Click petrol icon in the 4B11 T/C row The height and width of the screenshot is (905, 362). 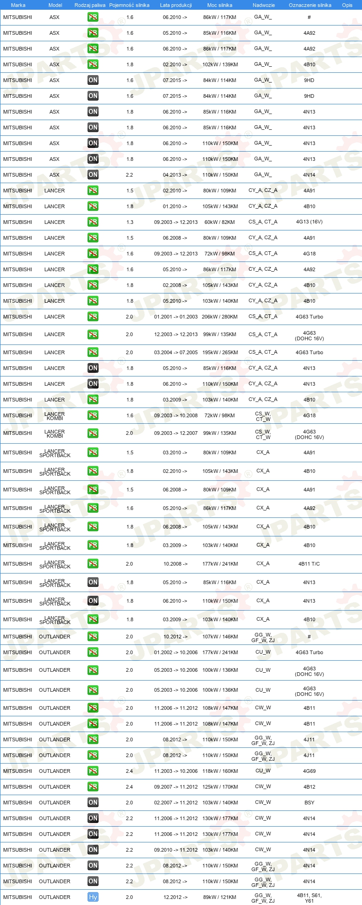93,563
